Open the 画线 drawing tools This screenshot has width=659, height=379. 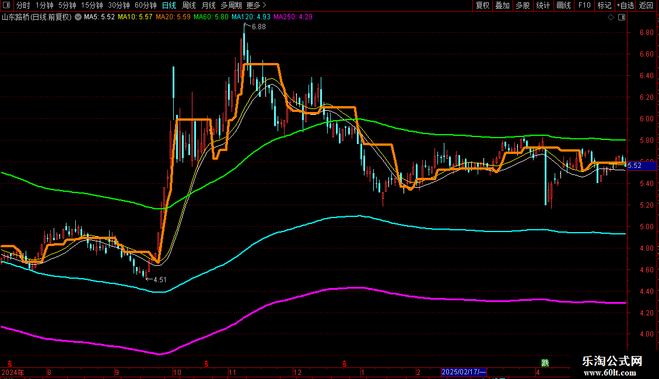click(564, 5)
